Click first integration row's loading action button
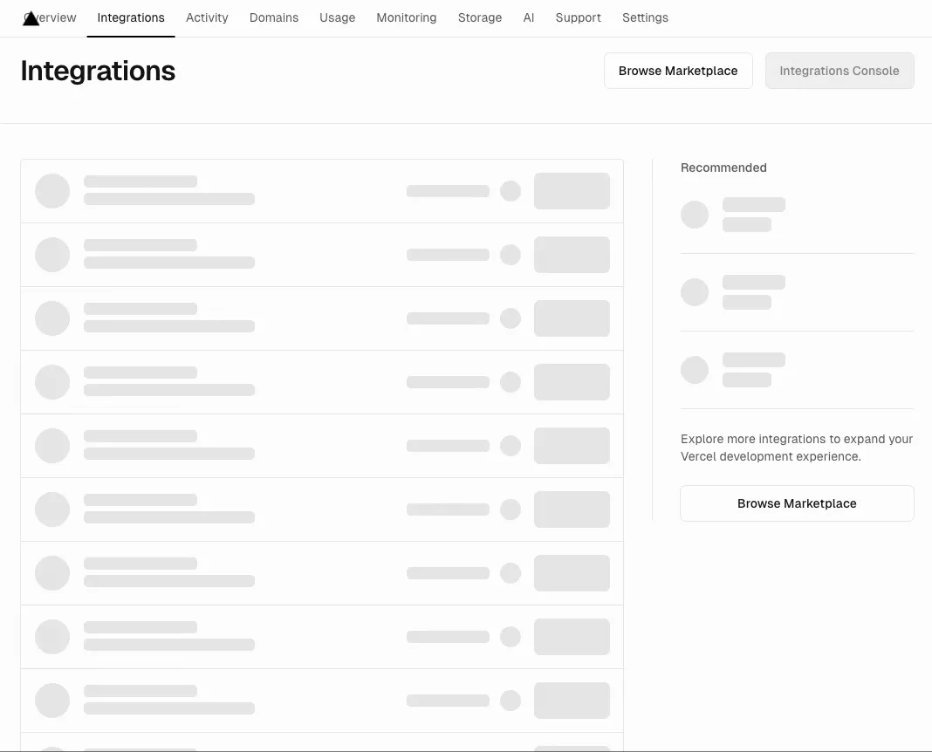 coord(572,191)
